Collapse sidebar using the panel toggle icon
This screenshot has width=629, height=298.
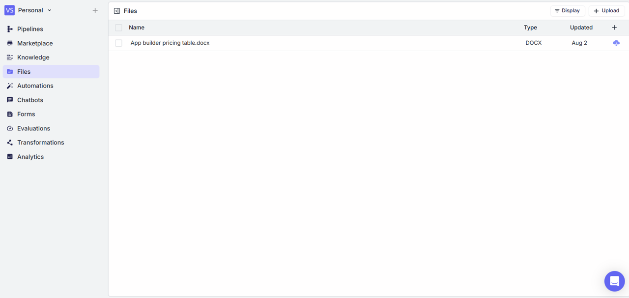(x=117, y=11)
